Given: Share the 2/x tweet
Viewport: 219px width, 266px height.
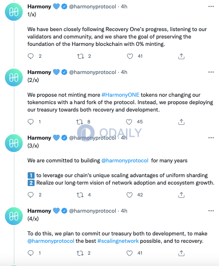Looking at the screenshot, I should 181,122.
